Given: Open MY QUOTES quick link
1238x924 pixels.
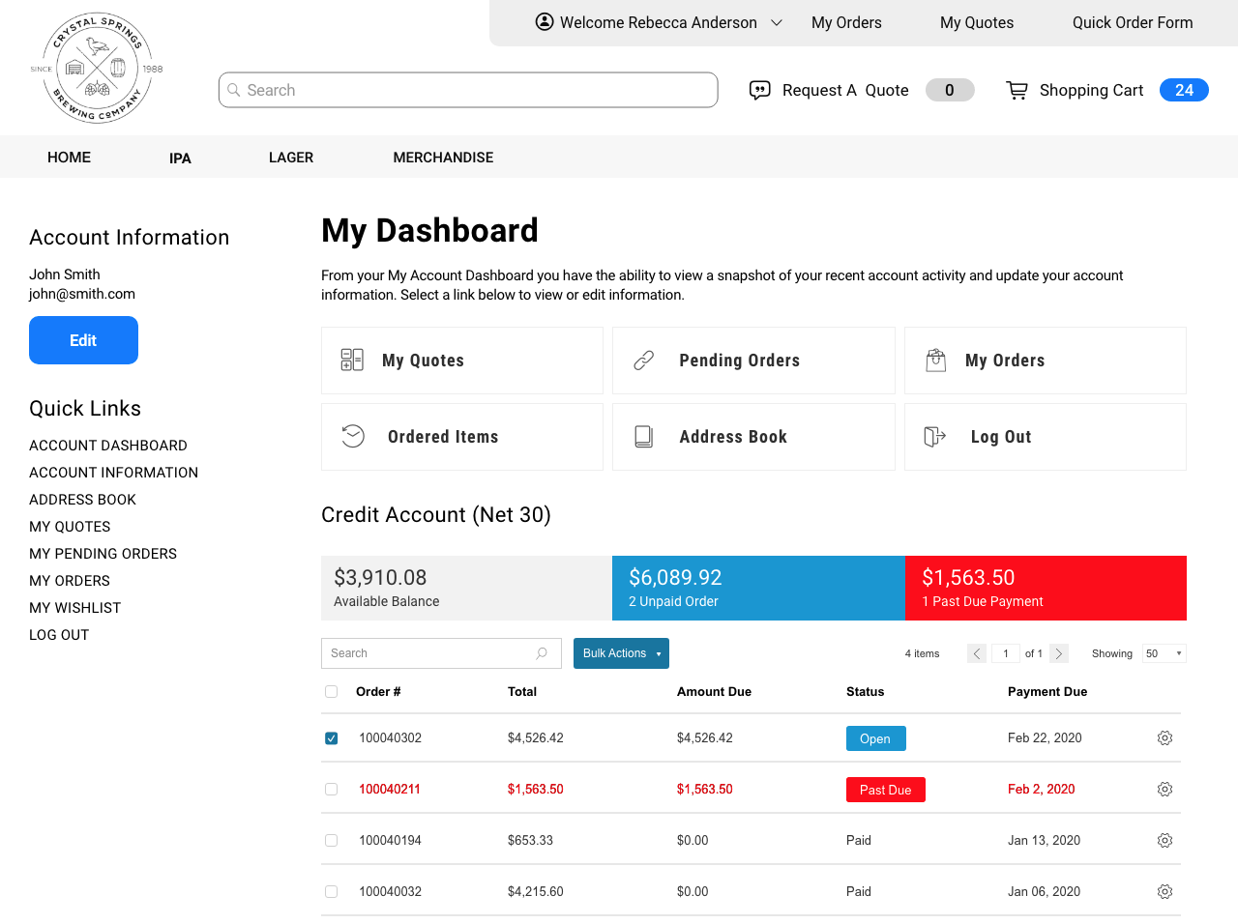Looking at the screenshot, I should [x=70, y=527].
